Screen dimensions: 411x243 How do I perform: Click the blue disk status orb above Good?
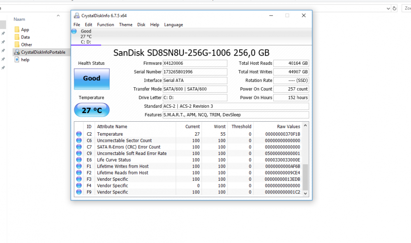coord(74,31)
